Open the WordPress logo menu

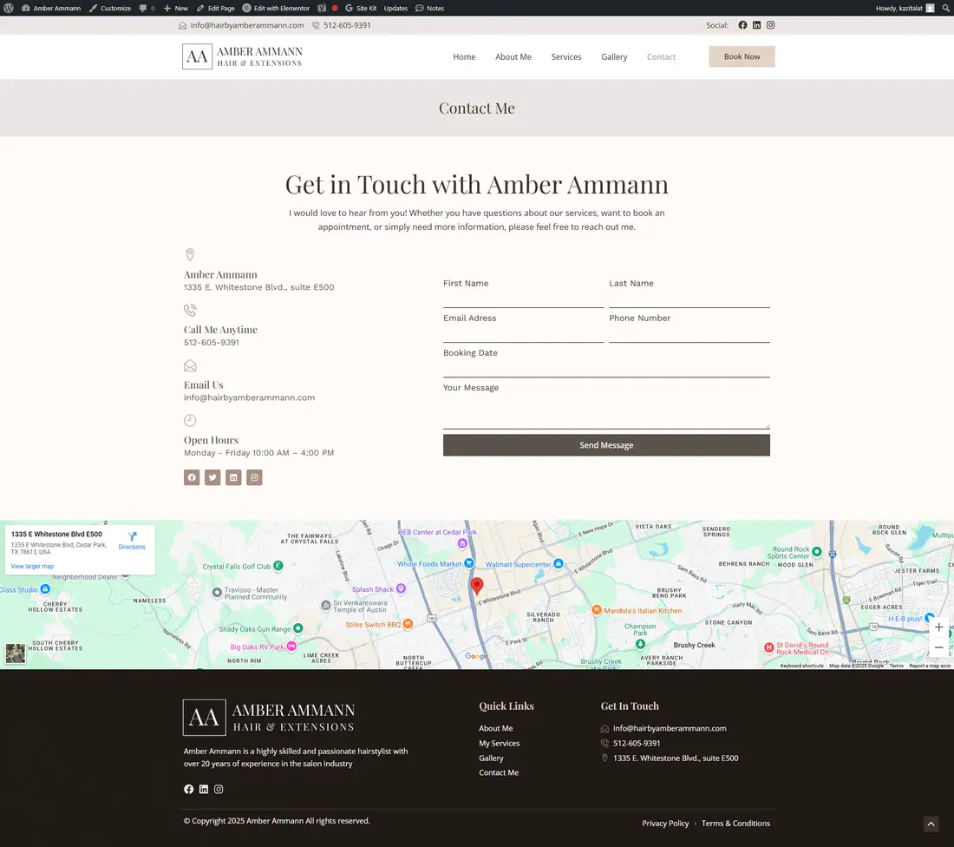click(x=9, y=8)
